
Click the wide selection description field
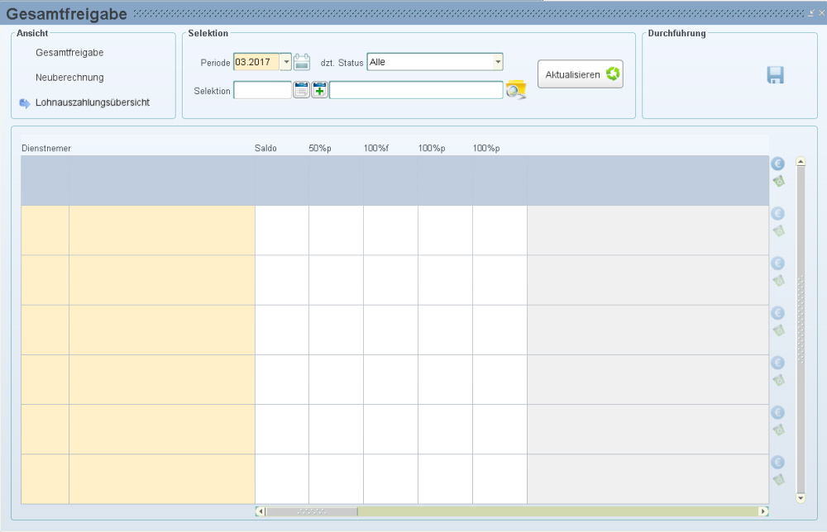pyautogui.click(x=416, y=90)
